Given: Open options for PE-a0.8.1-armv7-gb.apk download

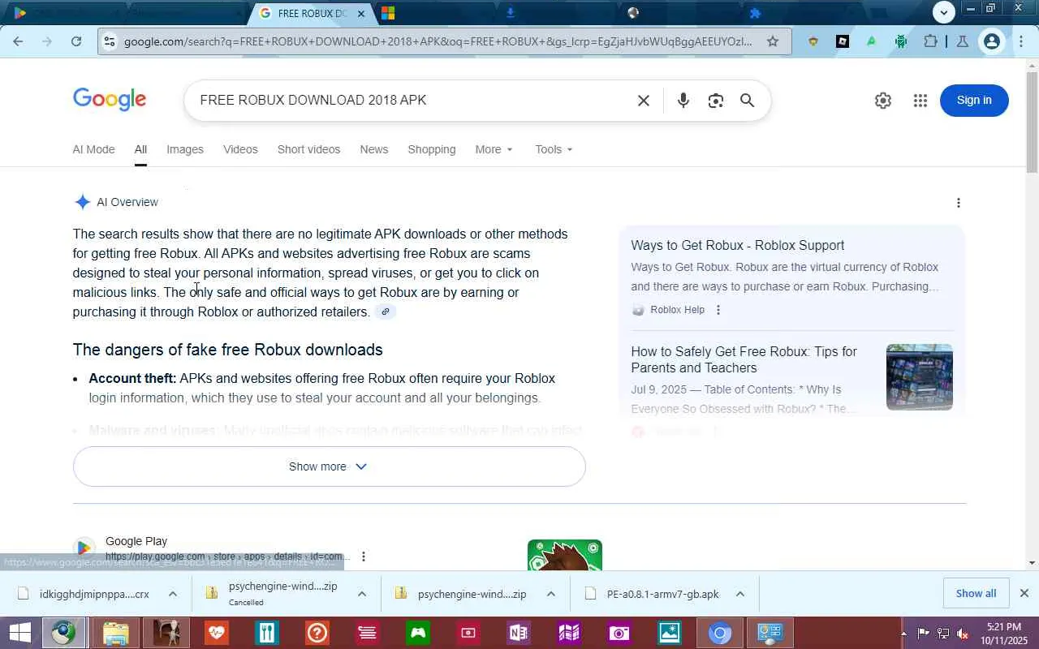Looking at the screenshot, I should pyautogui.click(x=740, y=594).
